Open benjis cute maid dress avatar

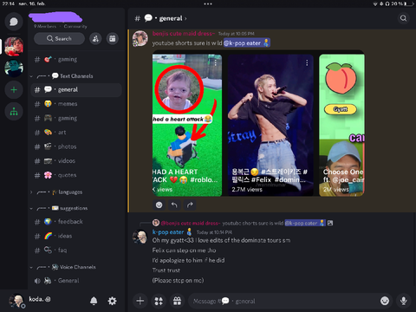(x=140, y=38)
